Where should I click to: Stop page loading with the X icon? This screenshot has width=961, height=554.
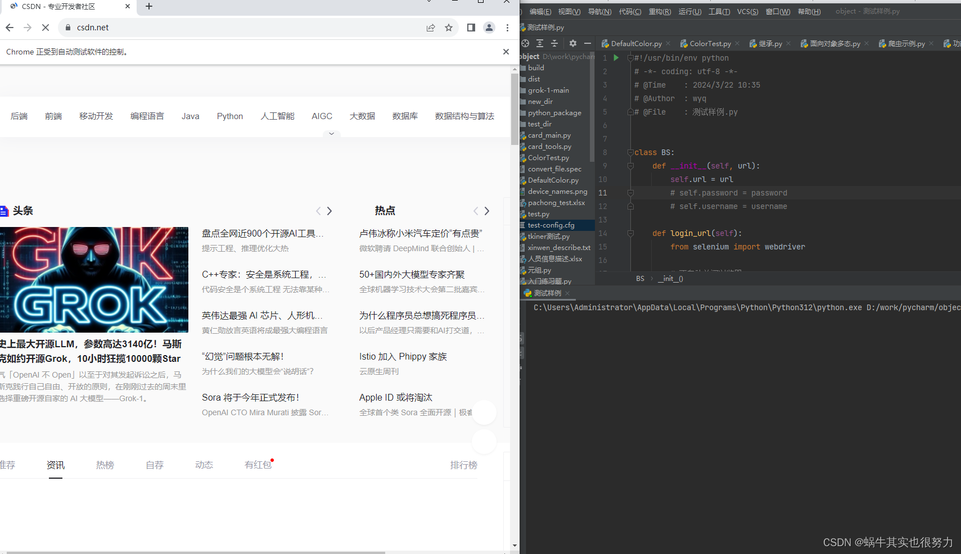coord(46,27)
